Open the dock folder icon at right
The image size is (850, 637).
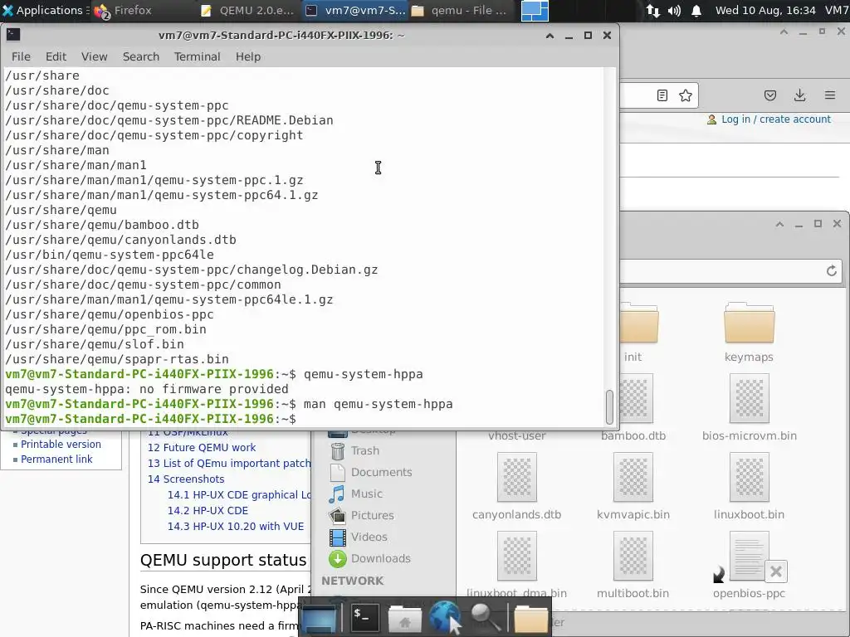click(530, 618)
